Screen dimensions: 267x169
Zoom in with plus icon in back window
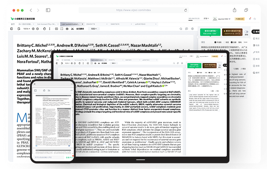[33, 29]
